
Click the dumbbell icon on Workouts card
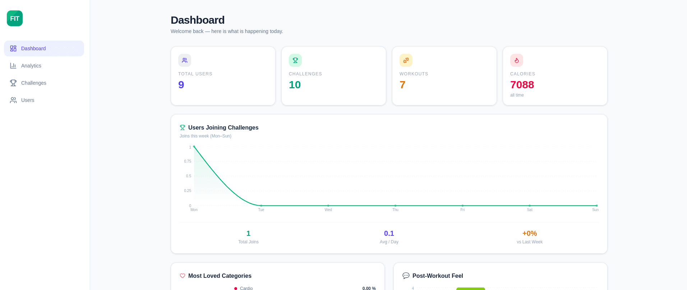pyautogui.click(x=406, y=60)
